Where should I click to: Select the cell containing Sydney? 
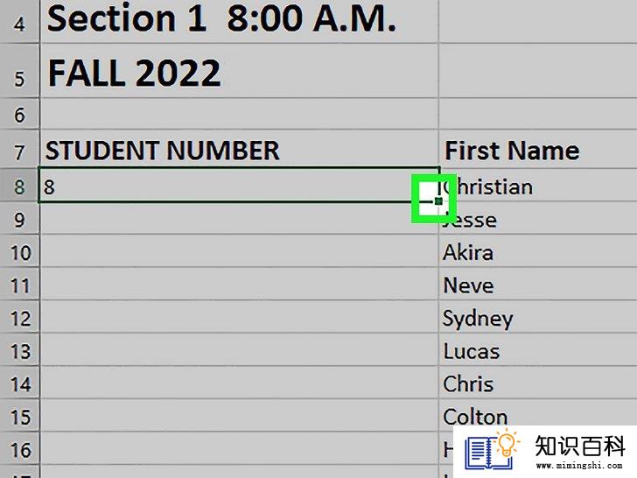coord(538,318)
